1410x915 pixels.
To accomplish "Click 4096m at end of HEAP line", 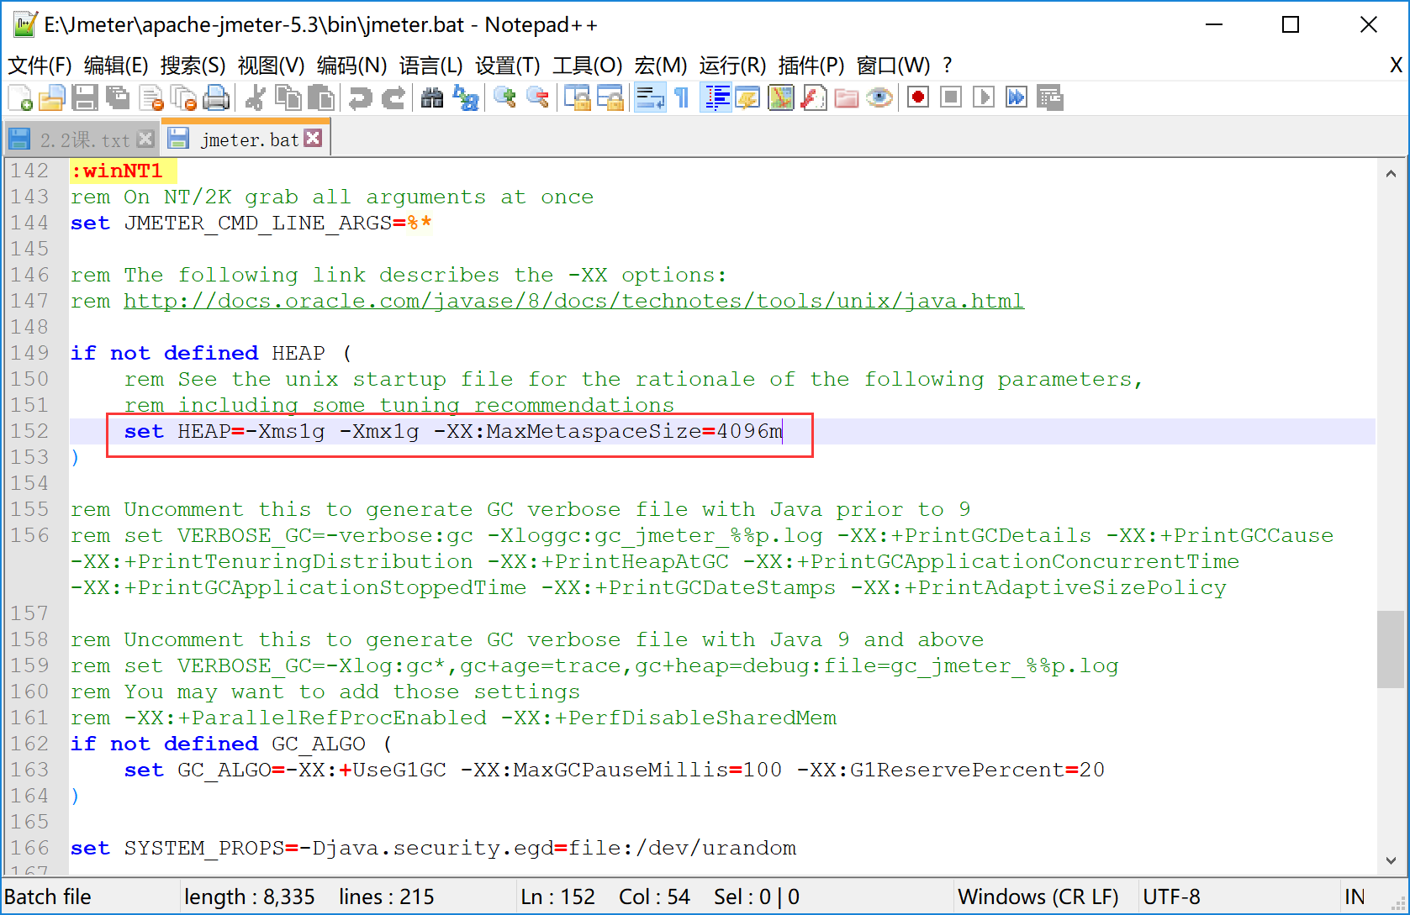I will pos(749,431).
